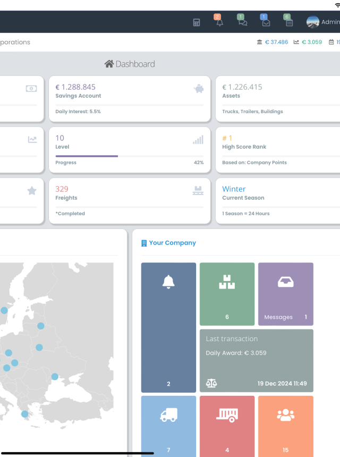Click the pallet icon on Freights card
Image resolution: width=340 pixels, height=457 pixels.
pyautogui.click(x=198, y=191)
